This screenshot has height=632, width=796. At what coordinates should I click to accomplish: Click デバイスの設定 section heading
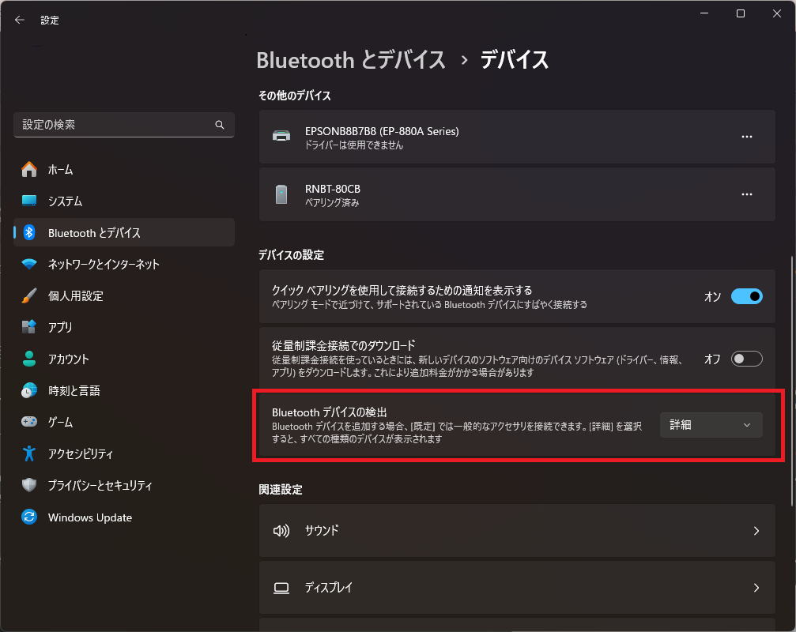[x=291, y=255]
